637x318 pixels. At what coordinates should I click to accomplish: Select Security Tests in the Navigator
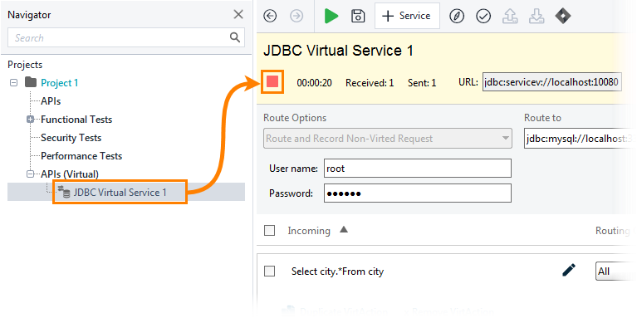[x=71, y=138]
